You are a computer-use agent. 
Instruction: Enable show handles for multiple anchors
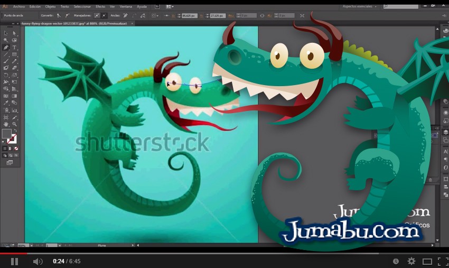(x=97, y=15)
